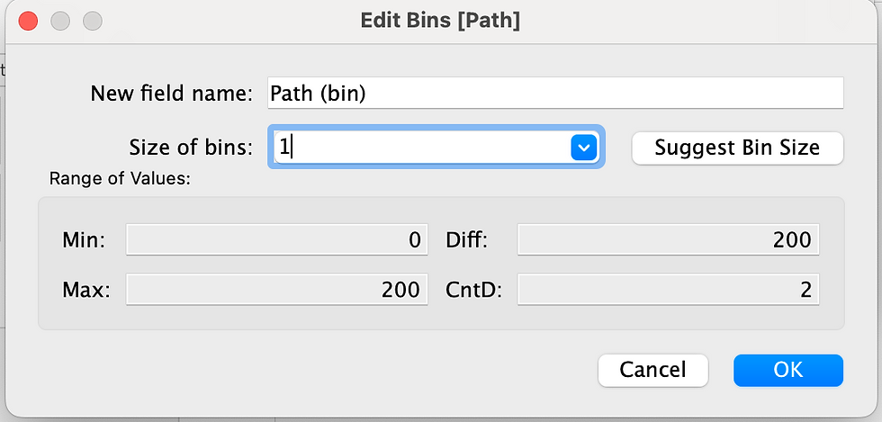This screenshot has width=882, height=422.
Task: Click the CntD value field
Action: point(668,290)
